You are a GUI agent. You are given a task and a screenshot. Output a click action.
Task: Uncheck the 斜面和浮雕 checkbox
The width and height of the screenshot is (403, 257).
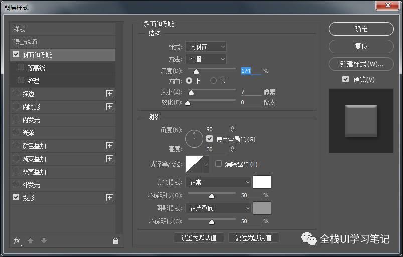point(16,54)
